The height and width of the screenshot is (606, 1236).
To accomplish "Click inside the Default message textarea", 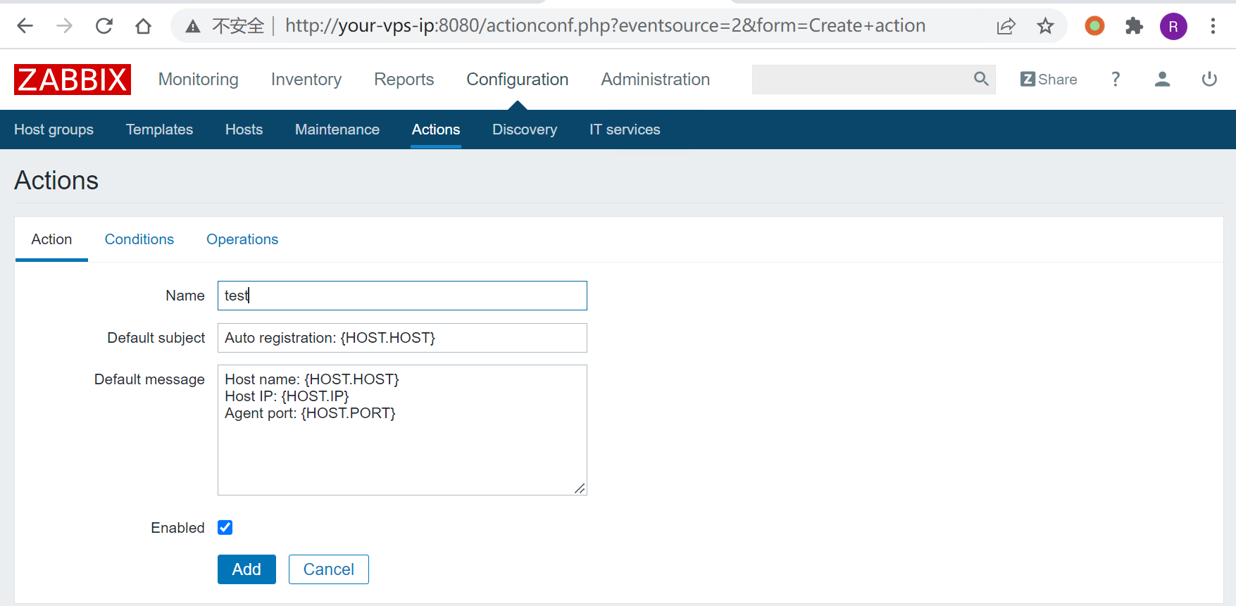I will (x=401, y=450).
